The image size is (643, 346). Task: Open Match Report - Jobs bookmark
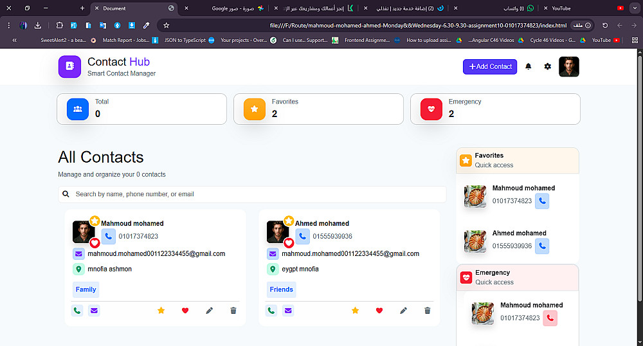pyautogui.click(x=130, y=40)
